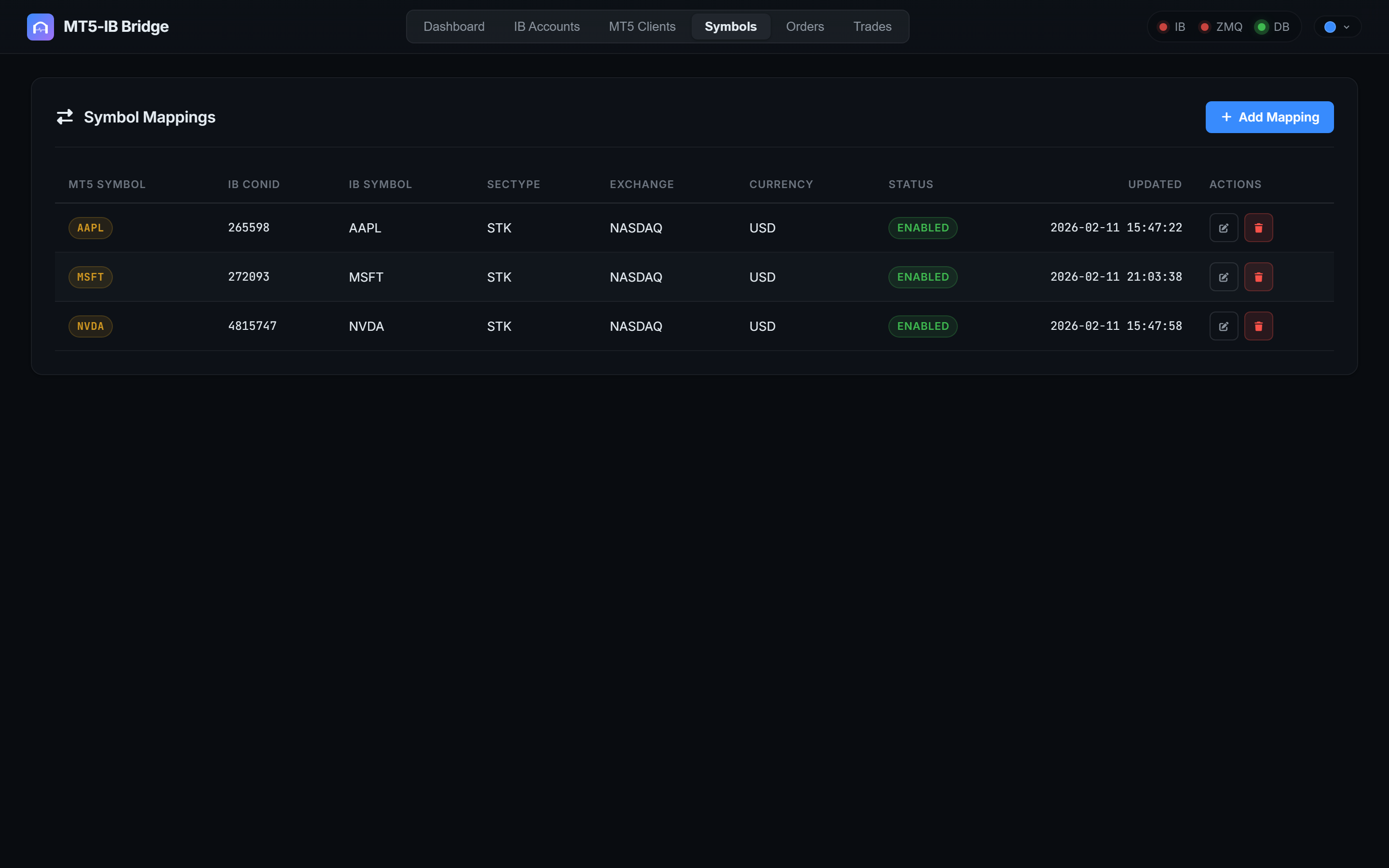The width and height of the screenshot is (1389, 868).
Task: Edit the AAPL symbol mapping
Action: (x=1223, y=228)
